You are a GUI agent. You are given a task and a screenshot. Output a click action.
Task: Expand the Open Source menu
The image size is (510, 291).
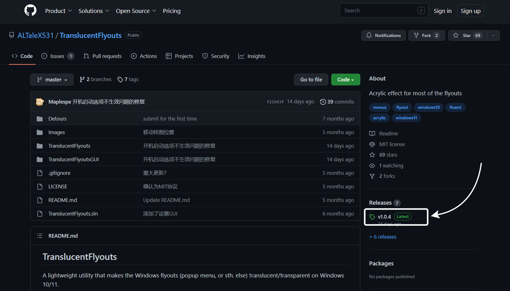pos(136,11)
